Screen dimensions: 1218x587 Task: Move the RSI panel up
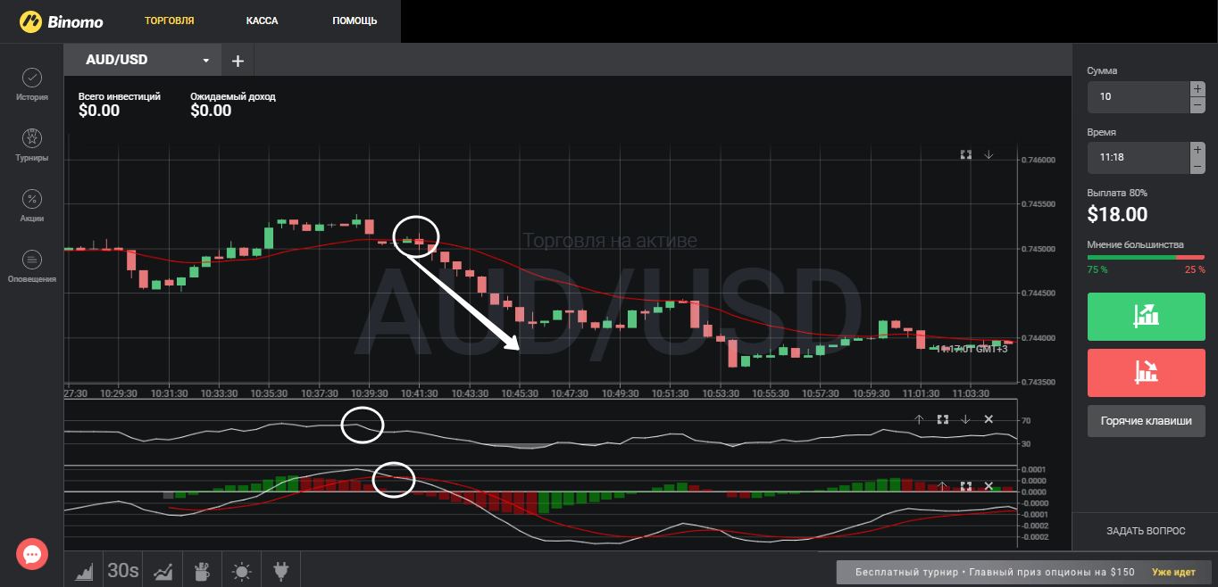(919, 419)
